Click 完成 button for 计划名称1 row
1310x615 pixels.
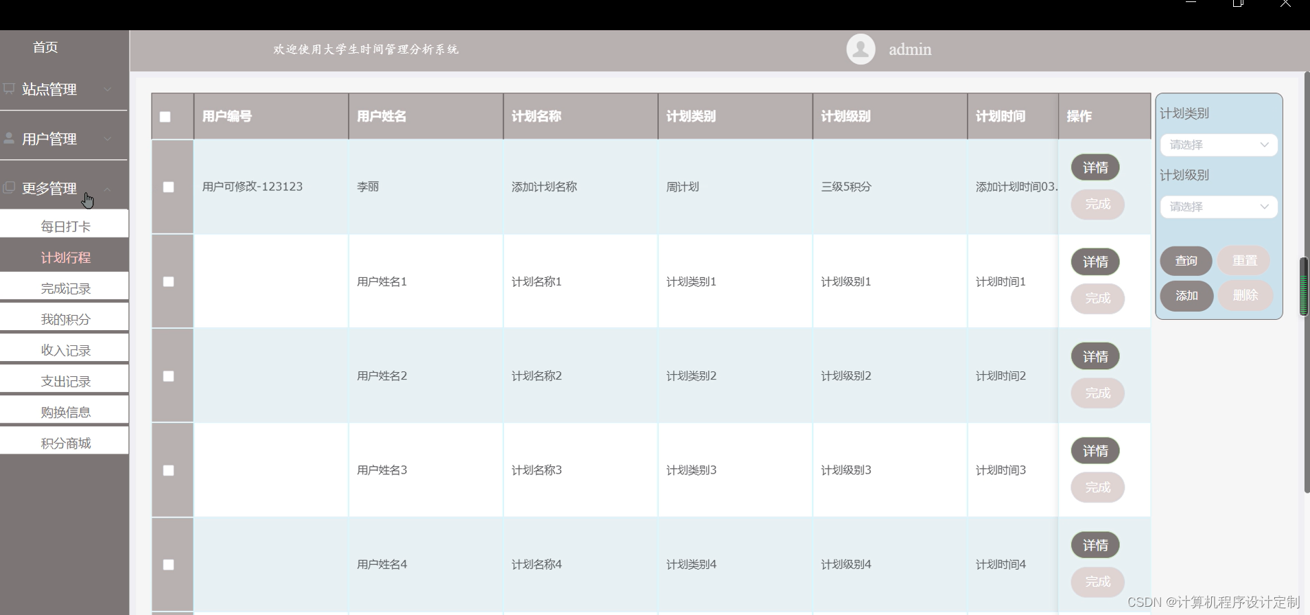(1097, 299)
